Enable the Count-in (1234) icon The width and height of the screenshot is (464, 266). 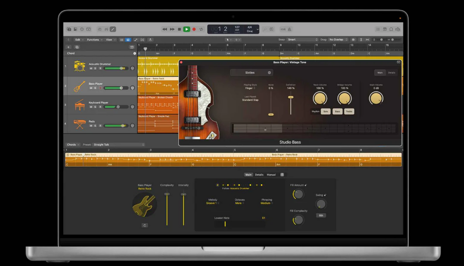(x=283, y=29)
